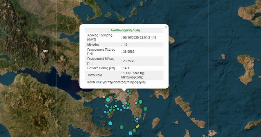Select the large cyan marker at the map's bottom edge
This screenshot has width=261, height=137.
(x=130, y=133)
